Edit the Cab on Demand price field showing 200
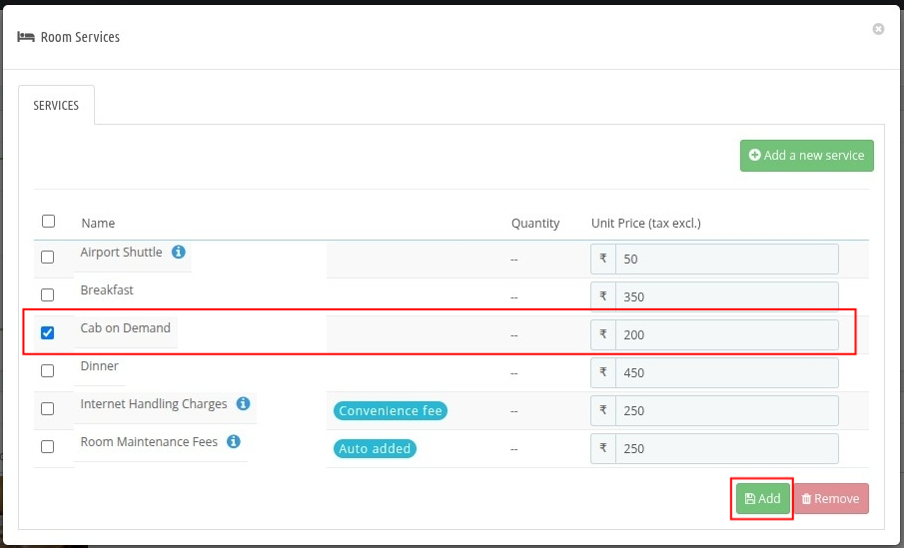The image size is (904, 548). click(x=726, y=334)
